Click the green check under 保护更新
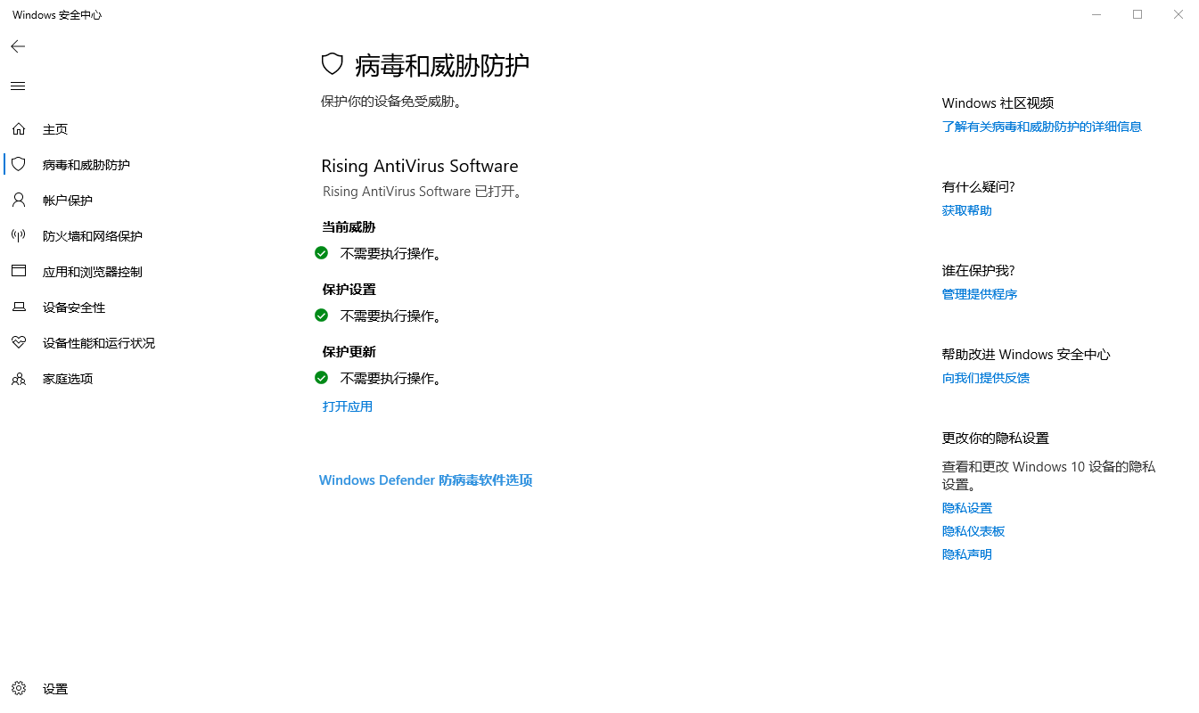The width and height of the screenshot is (1199, 713). click(322, 378)
